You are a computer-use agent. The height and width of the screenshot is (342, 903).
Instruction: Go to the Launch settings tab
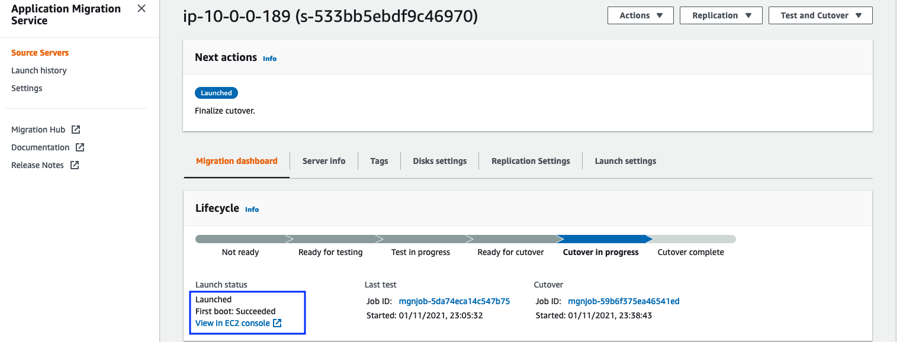(625, 161)
